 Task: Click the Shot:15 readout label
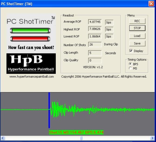coord(76,132)
